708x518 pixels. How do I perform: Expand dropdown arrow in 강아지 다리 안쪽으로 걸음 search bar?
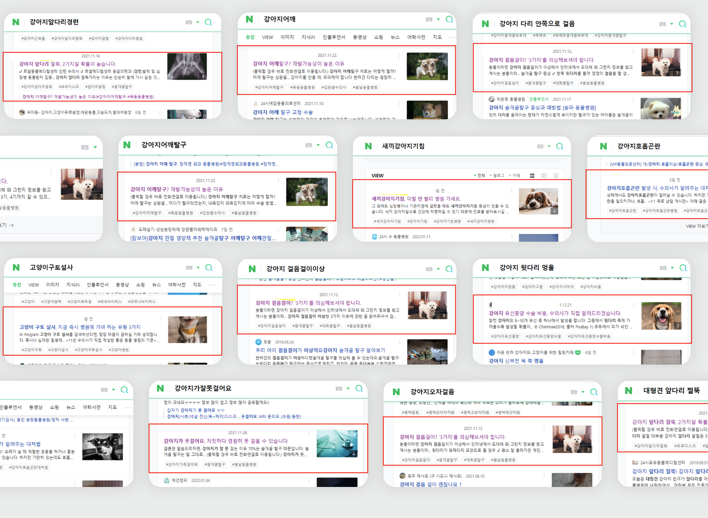pyautogui.click(x=672, y=24)
